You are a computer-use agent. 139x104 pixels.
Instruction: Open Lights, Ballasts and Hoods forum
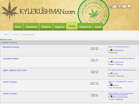click(x=15, y=70)
